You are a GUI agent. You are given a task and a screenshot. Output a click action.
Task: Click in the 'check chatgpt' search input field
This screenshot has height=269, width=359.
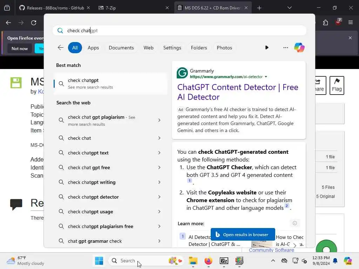(x=179, y=31)
